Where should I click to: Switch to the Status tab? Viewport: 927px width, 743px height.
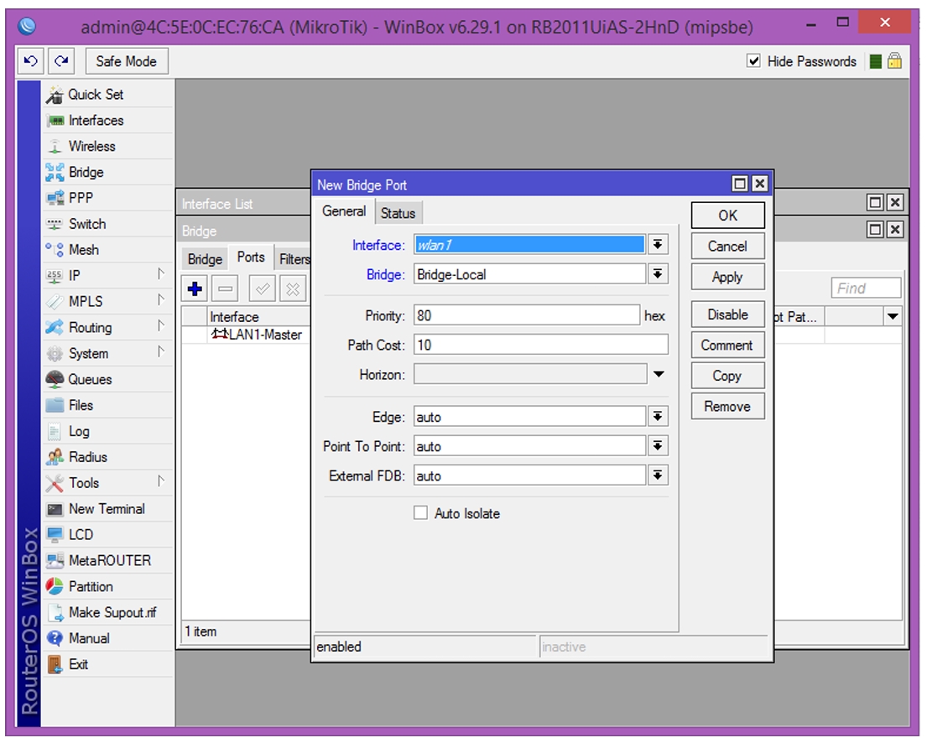[398, 213]
